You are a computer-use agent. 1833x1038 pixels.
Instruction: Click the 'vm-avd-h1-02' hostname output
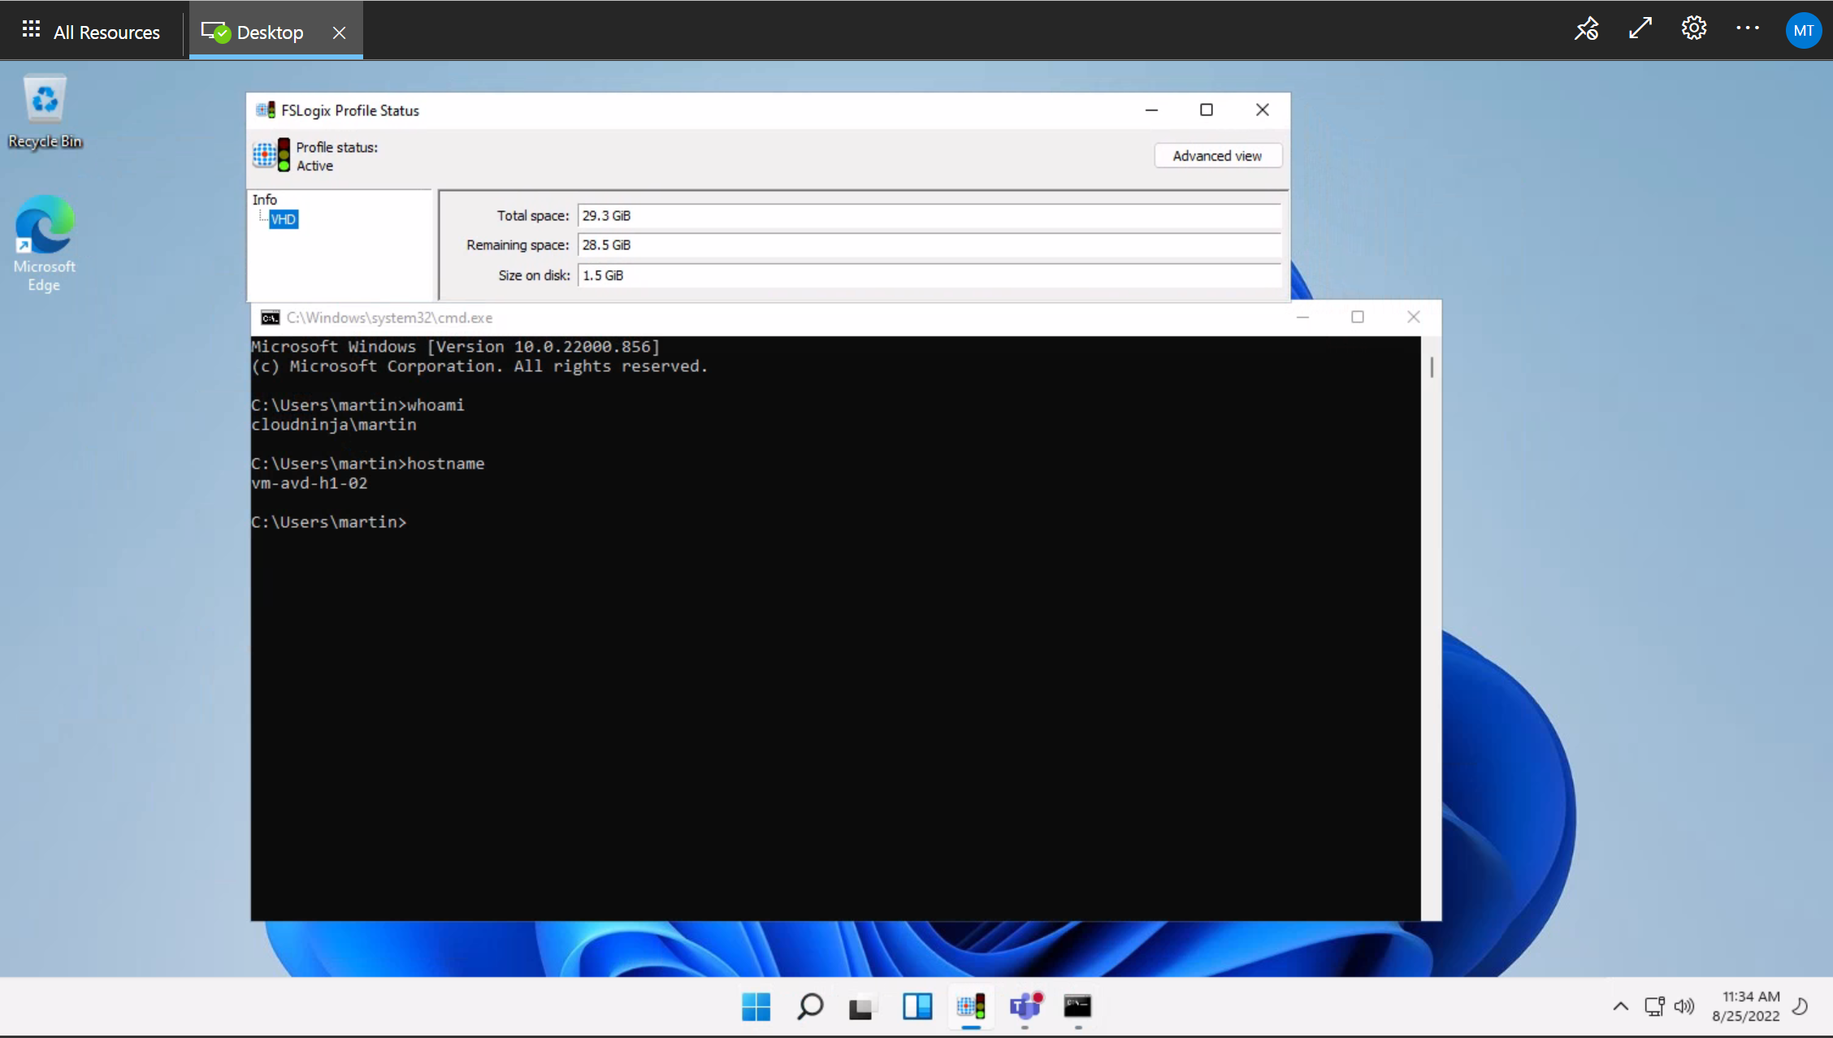pos(310,483)
